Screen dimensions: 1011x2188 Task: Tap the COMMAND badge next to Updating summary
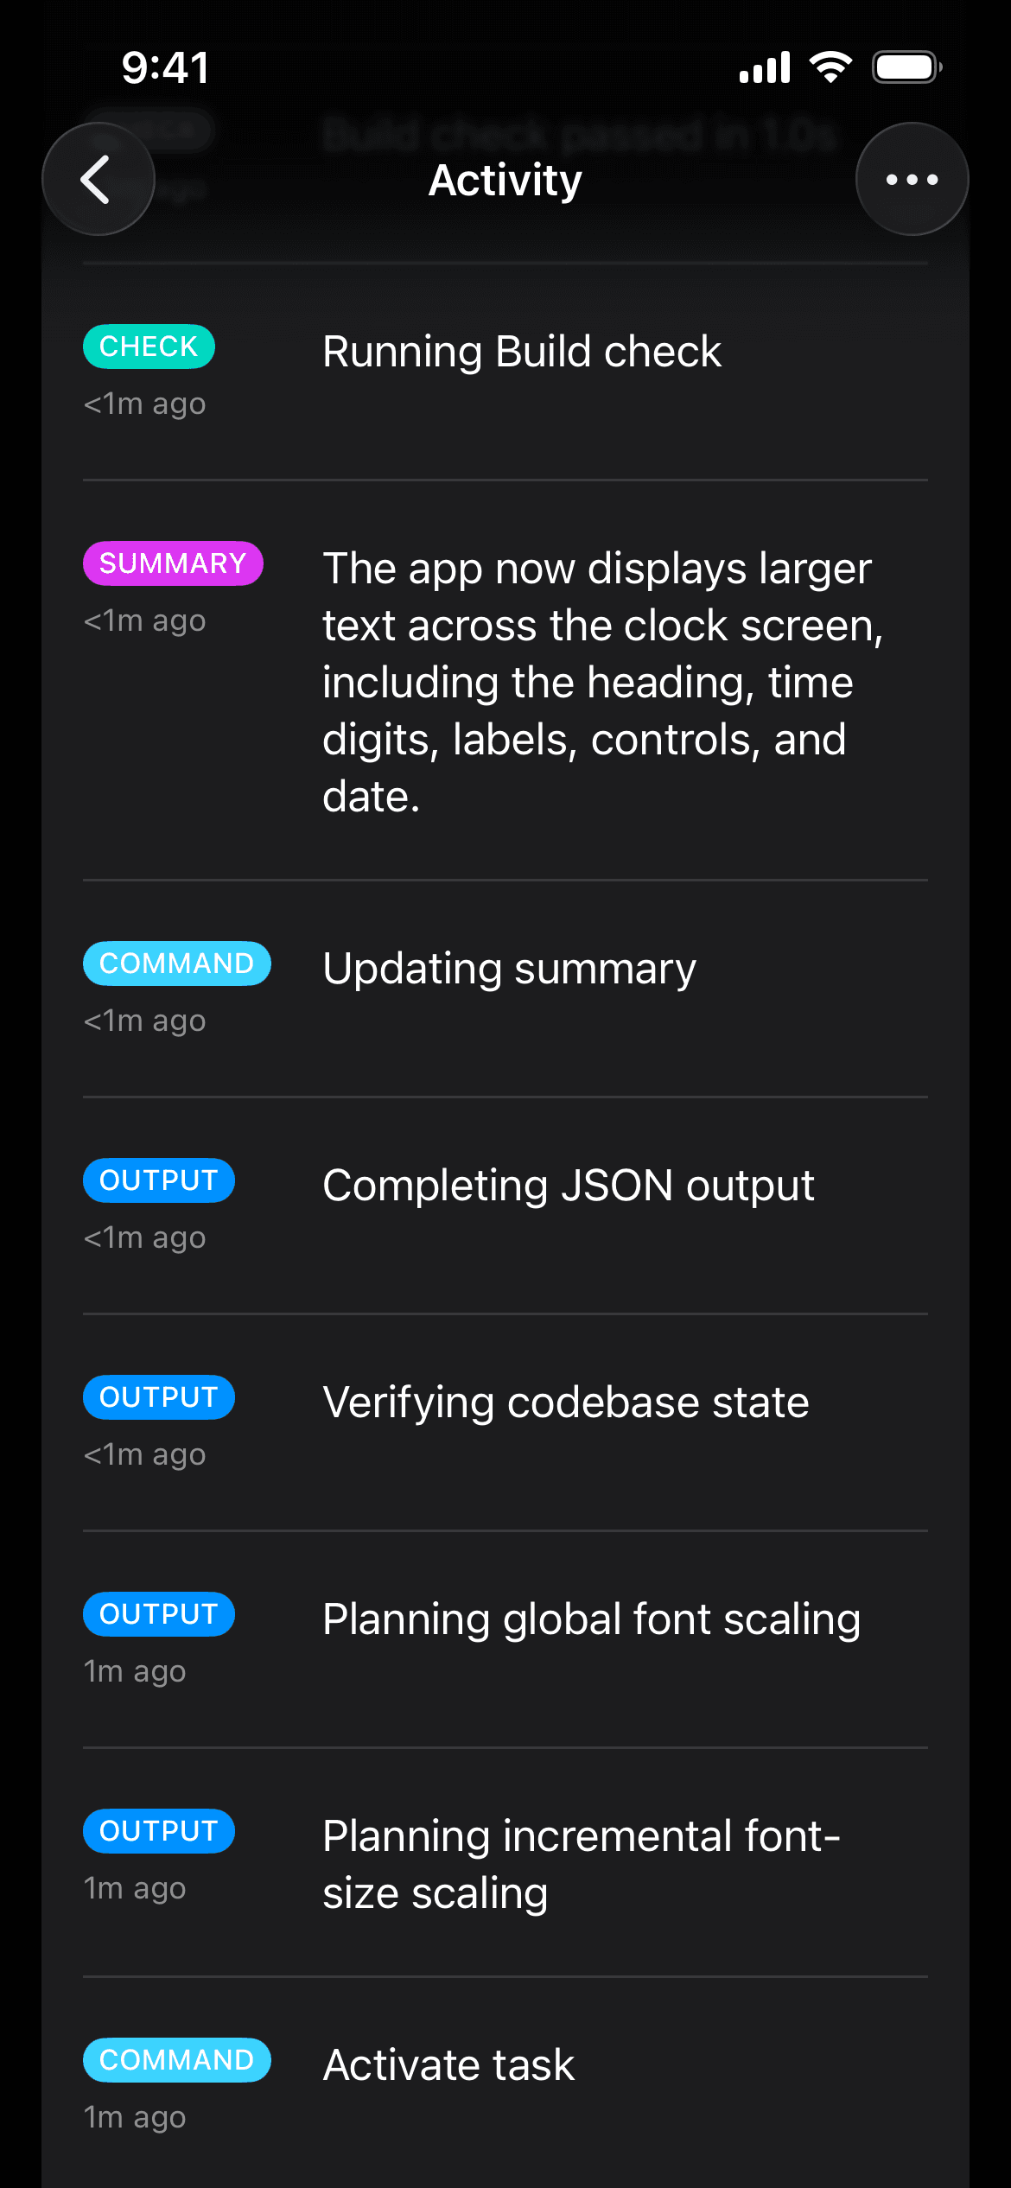click(175, 962)
